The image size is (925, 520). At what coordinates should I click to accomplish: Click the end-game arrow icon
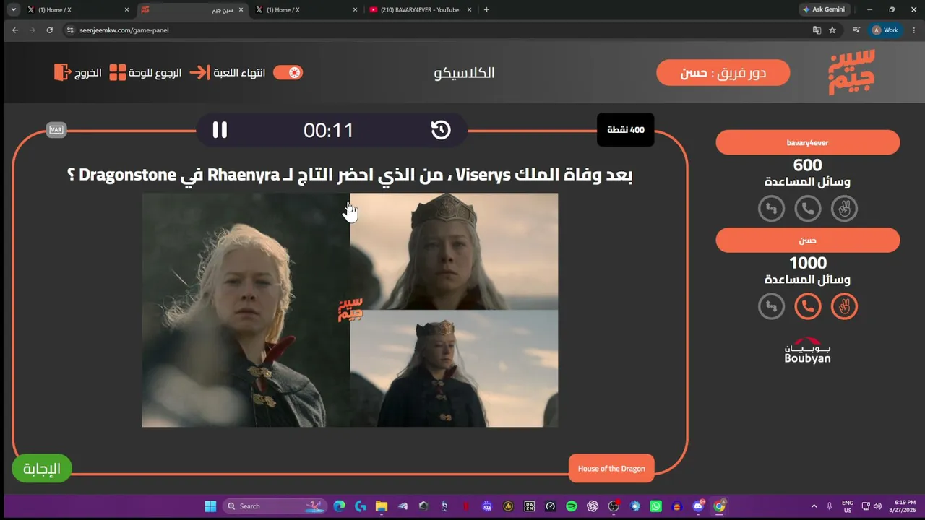(x=199, y=73)
